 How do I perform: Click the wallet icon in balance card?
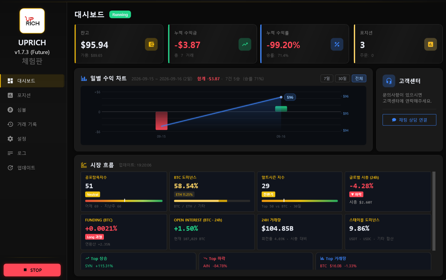pyautogui.click(x=151, y=44)
